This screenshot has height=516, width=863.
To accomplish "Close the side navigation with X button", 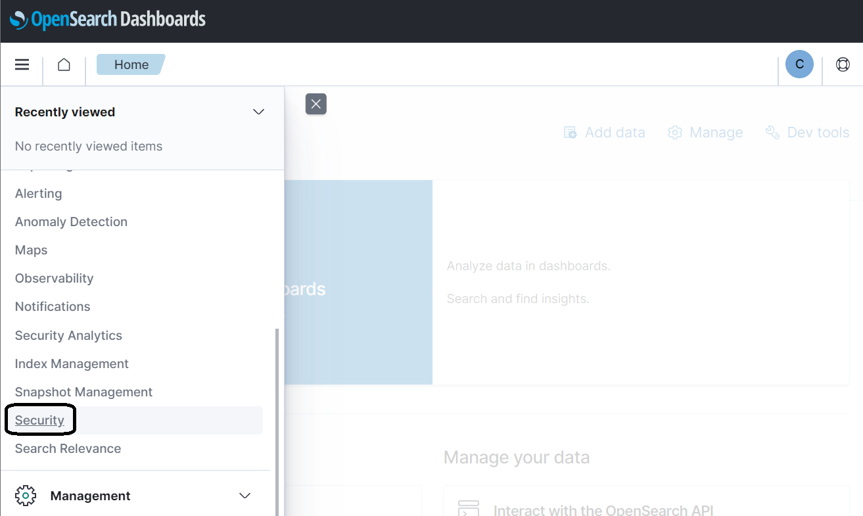I will 316,104.
